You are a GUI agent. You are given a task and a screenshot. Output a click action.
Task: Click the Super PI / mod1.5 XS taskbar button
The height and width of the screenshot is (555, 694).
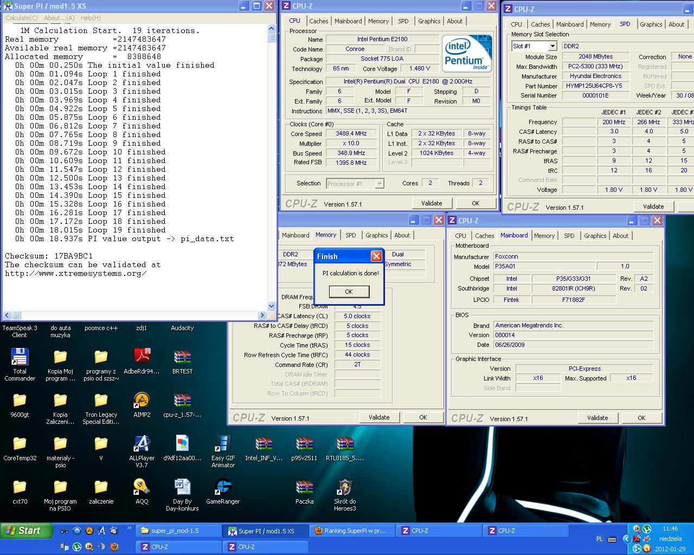(x=266, y=531)
